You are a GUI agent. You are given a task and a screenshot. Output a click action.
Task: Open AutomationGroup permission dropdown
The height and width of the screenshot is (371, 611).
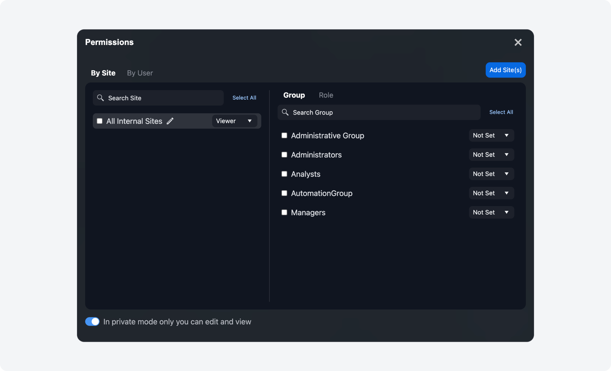pyautogui.click(x=491, y=193)
